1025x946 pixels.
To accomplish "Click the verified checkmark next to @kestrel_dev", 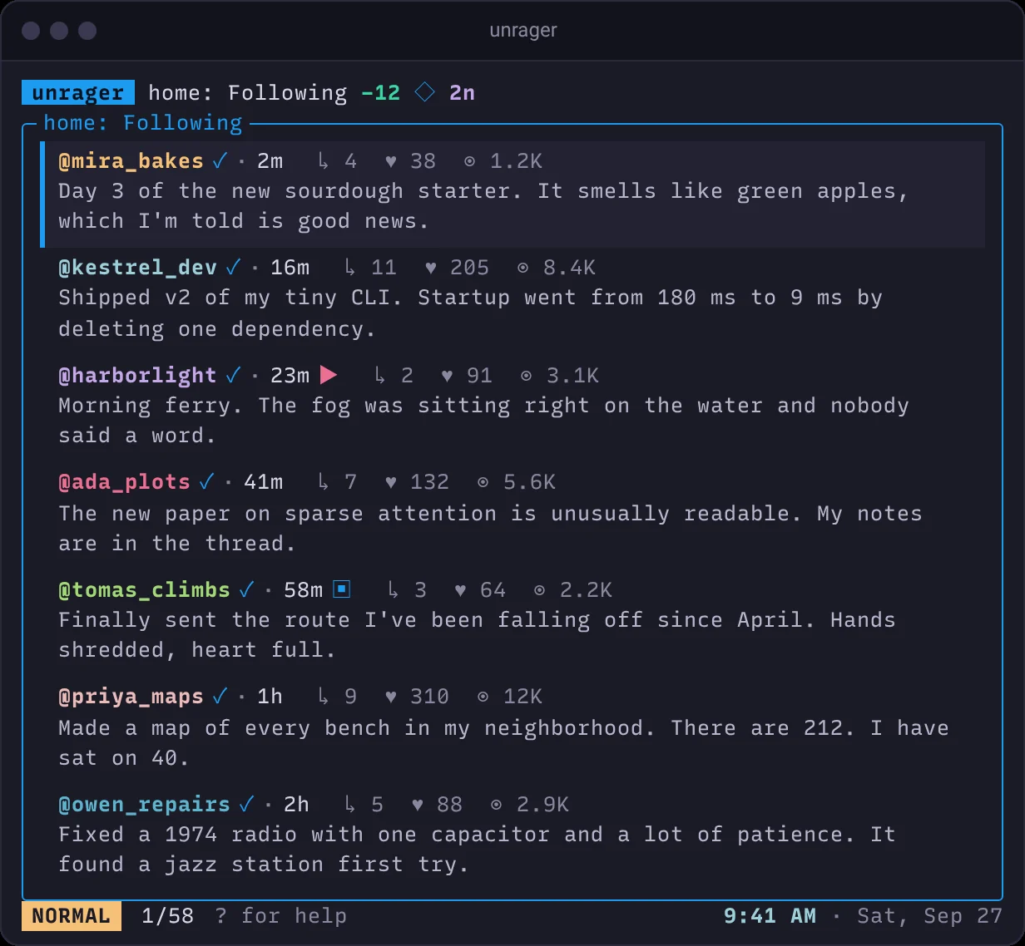I will coord(232,267).
